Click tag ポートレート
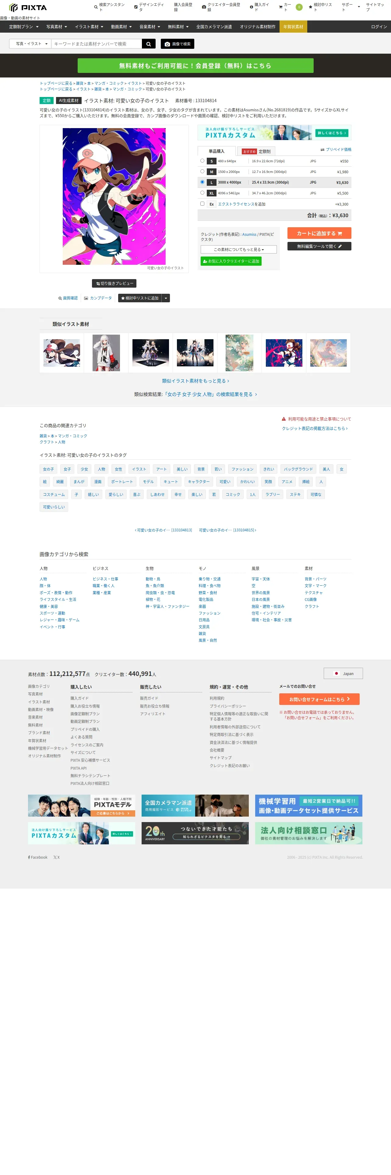This screenshot has width=391, height=1175. (122, 482)
